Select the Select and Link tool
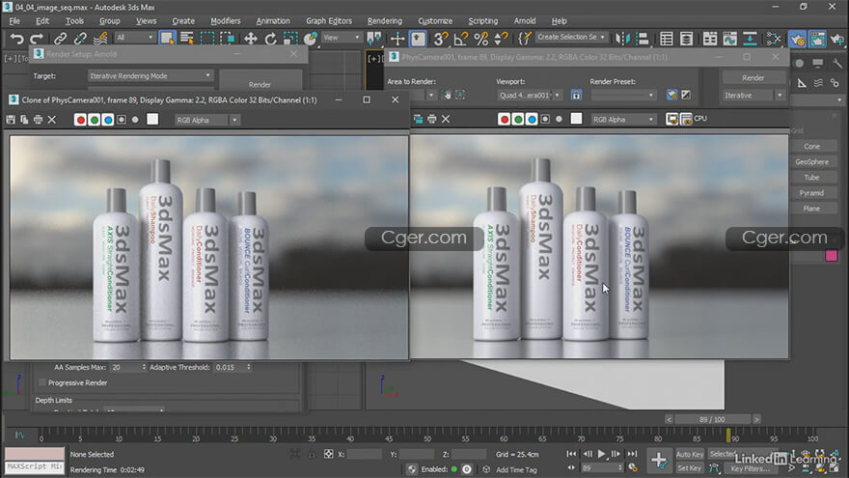This screenshot has width=849, height=478. 60,39
